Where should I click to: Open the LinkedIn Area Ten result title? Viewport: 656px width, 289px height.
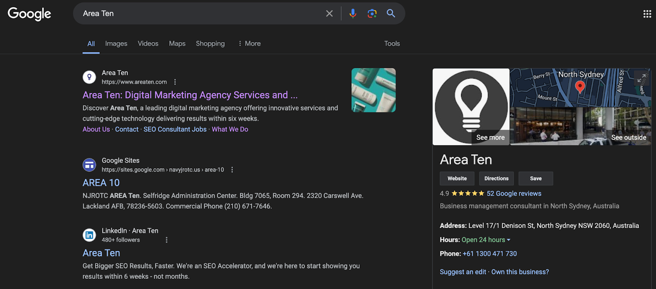101,253
